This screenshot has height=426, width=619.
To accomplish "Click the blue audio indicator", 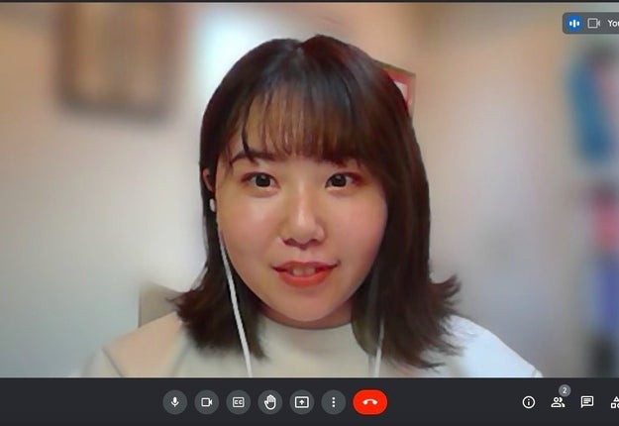I will coord(574,24).
